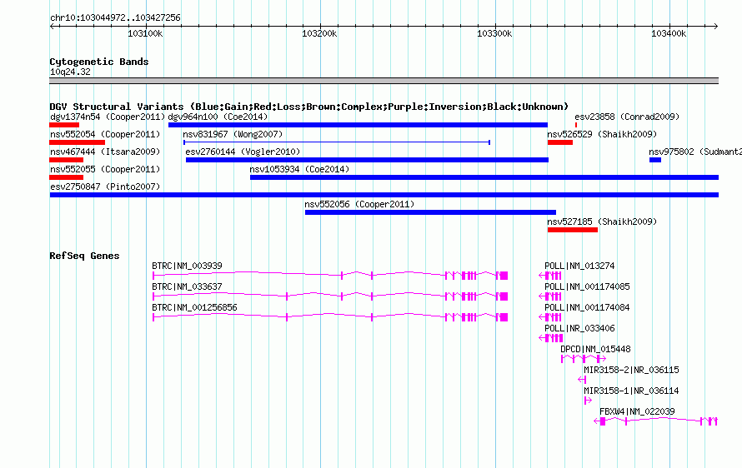The image size is (742, 468).
Task: Click the RefSeq Genes track title
Action: pos(84,256)
